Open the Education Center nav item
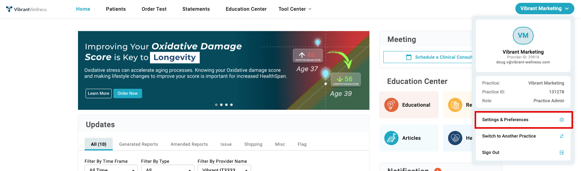This screenshot has height=171, width=581. click(x=246, y=9)
